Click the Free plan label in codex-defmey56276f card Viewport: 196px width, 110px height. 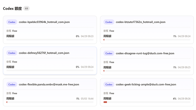pos(14,62)
